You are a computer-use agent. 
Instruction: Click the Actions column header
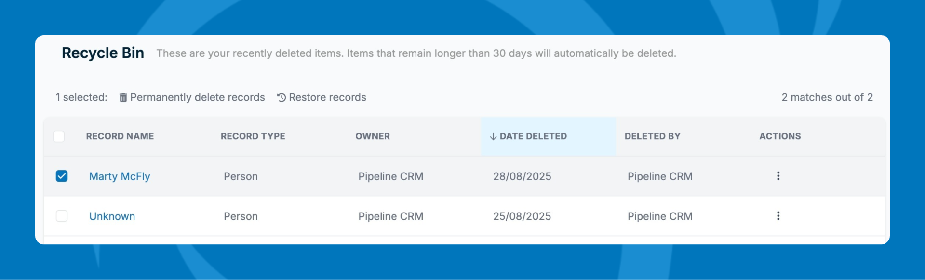(x=780, y=136)
